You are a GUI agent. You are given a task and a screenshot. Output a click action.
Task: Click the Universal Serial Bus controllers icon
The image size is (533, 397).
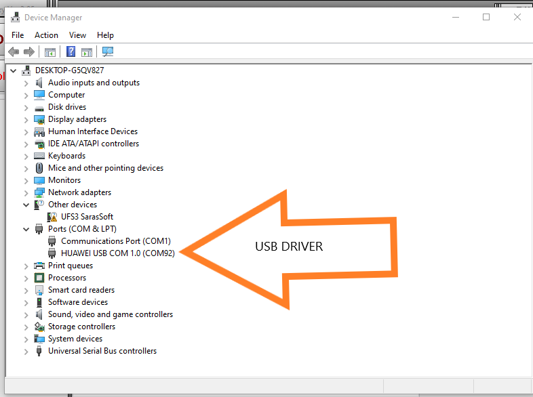[x=39, y=351]
